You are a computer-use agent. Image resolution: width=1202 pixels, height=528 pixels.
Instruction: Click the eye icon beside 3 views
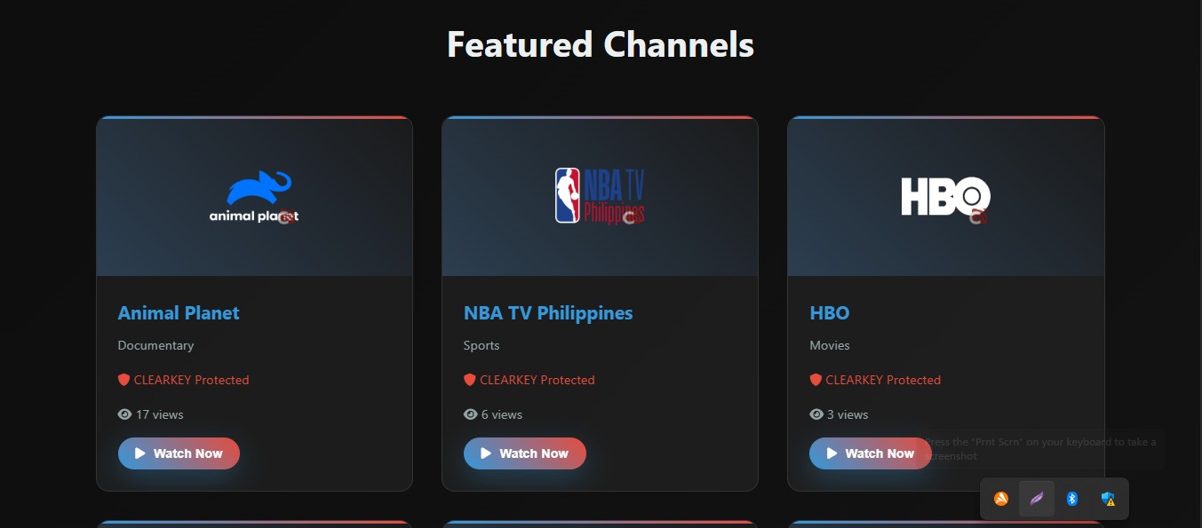(816, 414)
